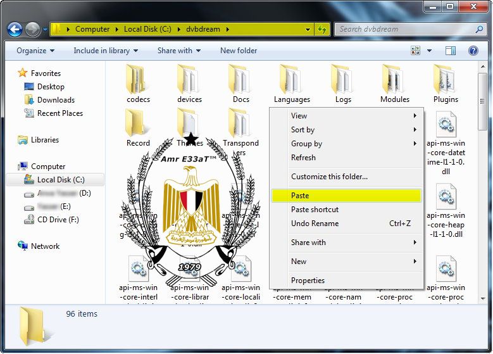Viewport: 493px width, 354px height.
Task: Click file list scroll down arrow
Action: click(483, 298)
